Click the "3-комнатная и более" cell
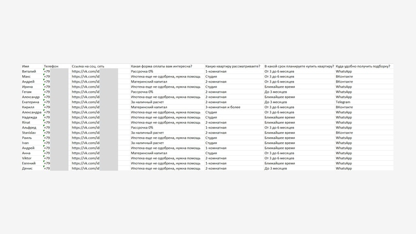This screenshot has width=416, height=234. (x=223, y=107)
